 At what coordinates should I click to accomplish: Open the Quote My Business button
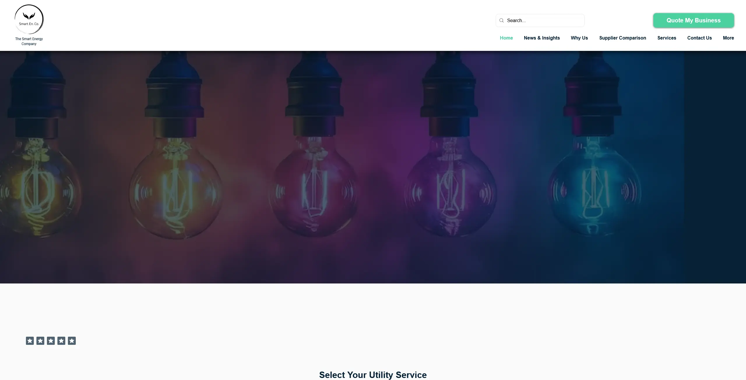click(694, 20)
